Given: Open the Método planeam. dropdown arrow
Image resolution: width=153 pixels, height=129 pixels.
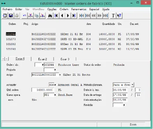Looking at the screenshot, I should (x=132, y=85).
